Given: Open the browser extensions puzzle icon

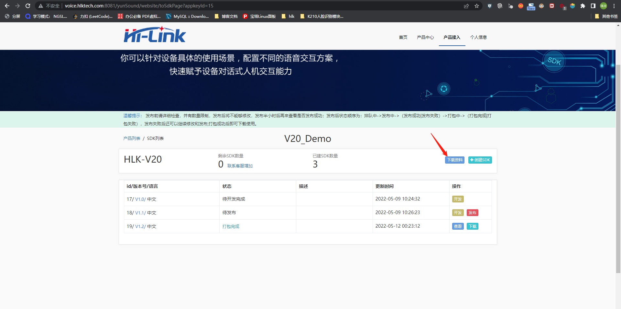Looking at the screenshot, I should pyautogui.click(x=583, y=6).
